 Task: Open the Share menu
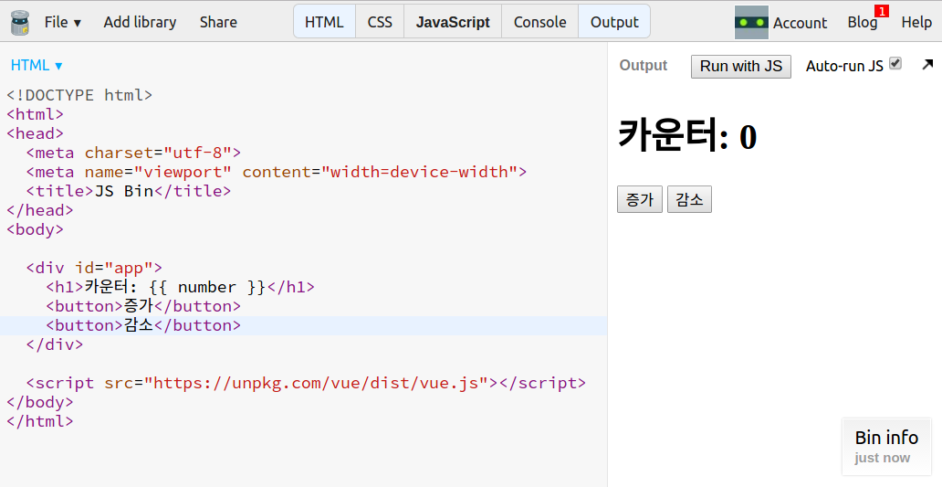click(x=218, y=22)
